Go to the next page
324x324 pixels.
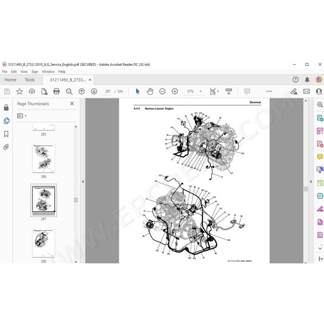(94, 91)
